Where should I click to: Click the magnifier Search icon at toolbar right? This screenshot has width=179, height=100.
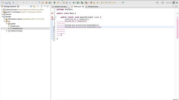pyautogui.click(x=157, y=2)
